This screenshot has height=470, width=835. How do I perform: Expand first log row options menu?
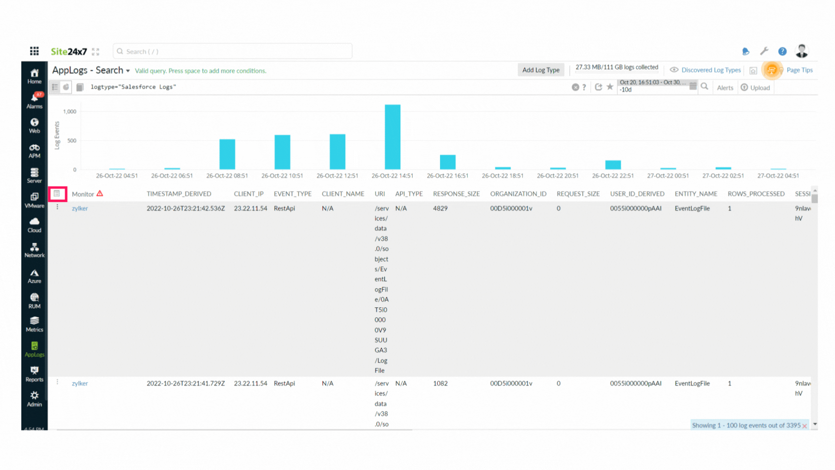[57, 208]
